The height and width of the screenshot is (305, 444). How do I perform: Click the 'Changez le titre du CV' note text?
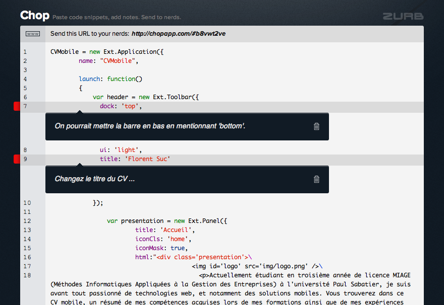tap(94, 179)
